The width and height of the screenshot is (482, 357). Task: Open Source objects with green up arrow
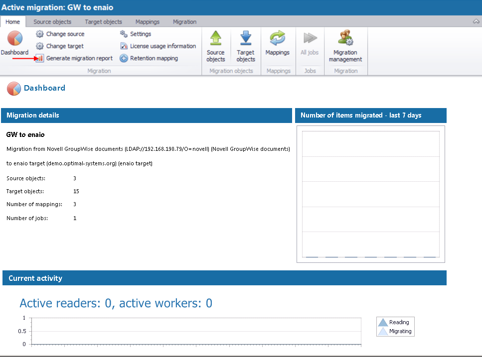[x=215, y=39]
